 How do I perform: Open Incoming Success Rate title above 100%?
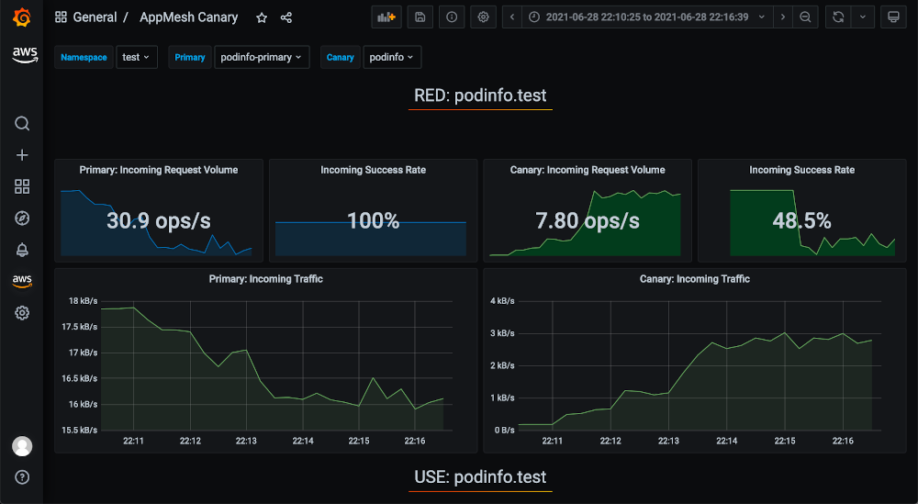pos(373,170)
